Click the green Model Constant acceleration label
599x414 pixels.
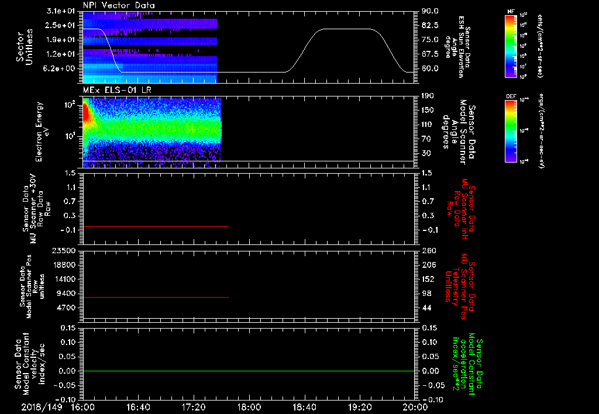467,365
